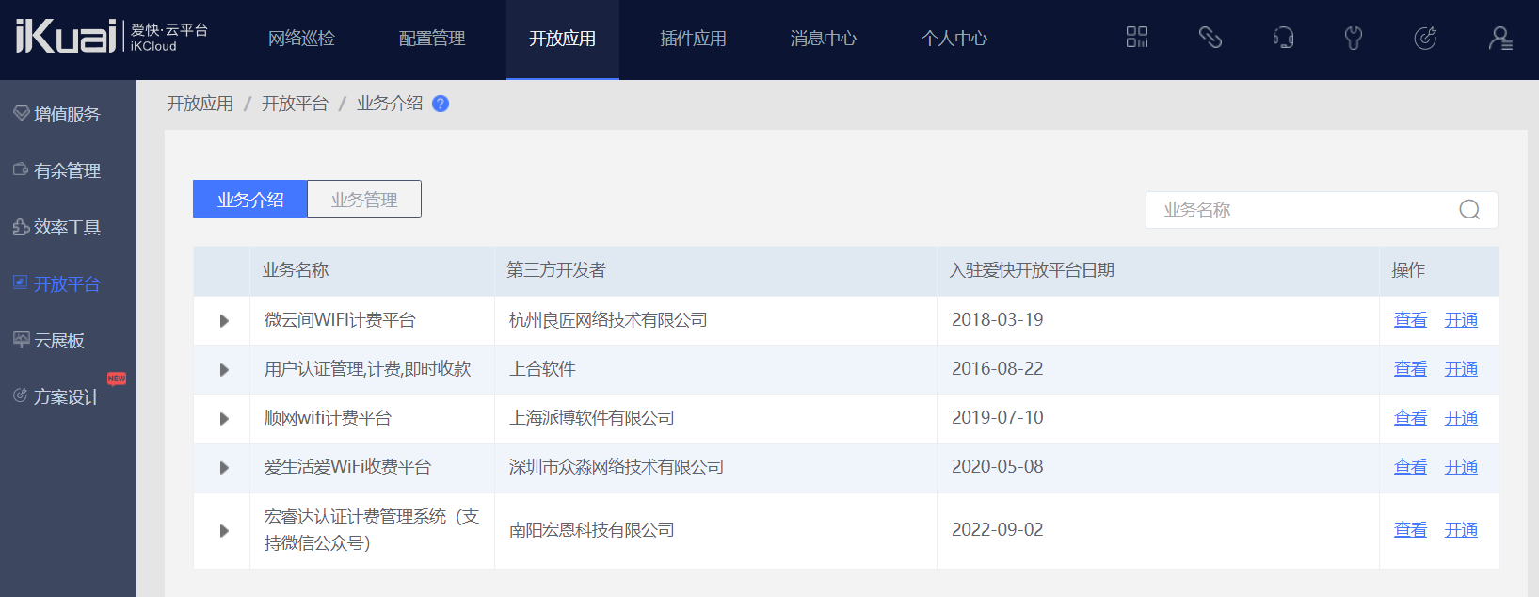The image size is (1539, 597).
Task: Click 查看 for 上合软件 row
Action: point(1410,369)
